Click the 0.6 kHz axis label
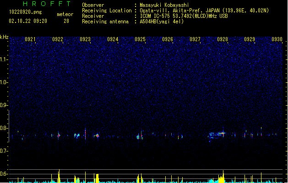The height and width of the screenshot is (183, 288). point(4,174)
